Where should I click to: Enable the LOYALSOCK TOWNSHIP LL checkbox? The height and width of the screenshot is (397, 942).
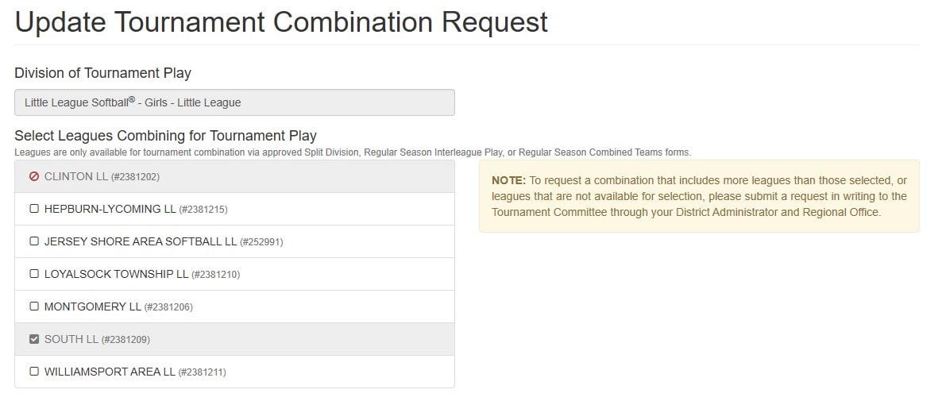[34, 274]
